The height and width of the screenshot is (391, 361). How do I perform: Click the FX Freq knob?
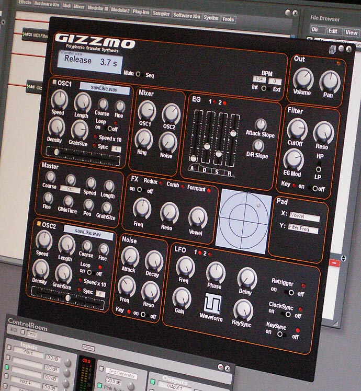pyautogui.click(x=142, y=209)
